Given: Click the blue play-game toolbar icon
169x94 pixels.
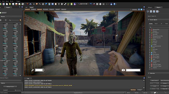Looking at the screenshot, I should tap(111, 4).
